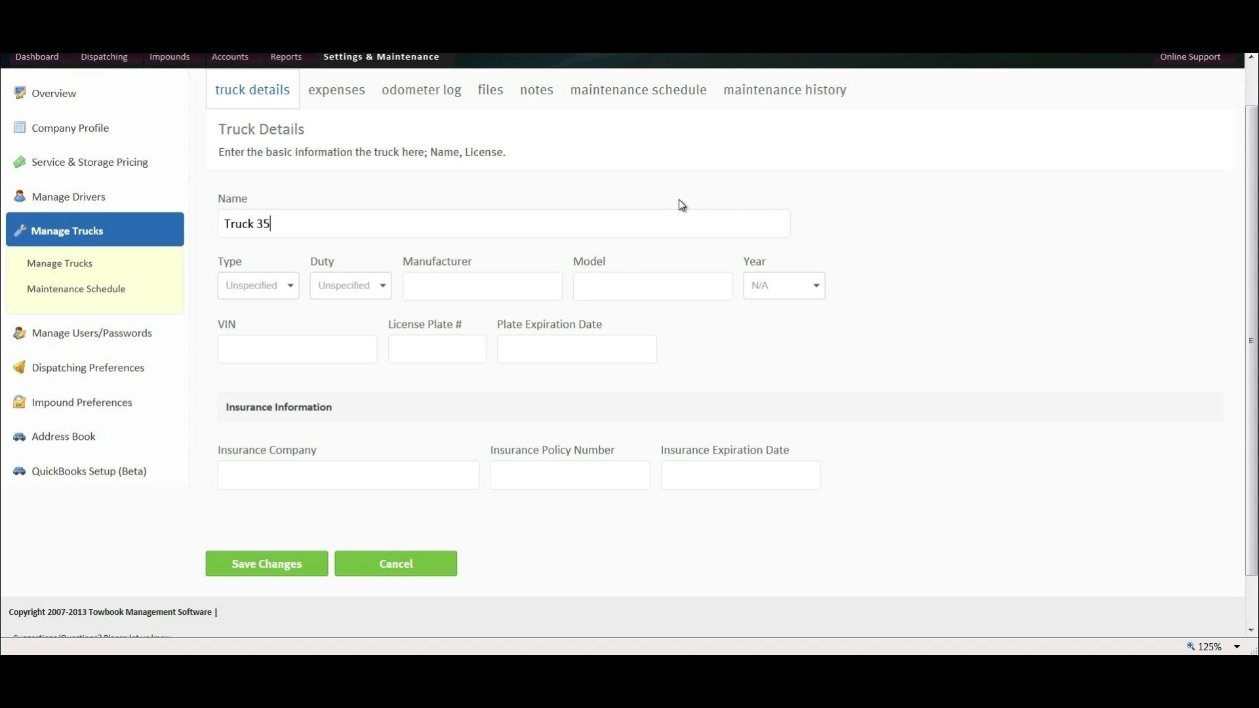Screen dimensions: 1259x708
Task: Click the Insurance Expiration Date field
Action: 740,475
